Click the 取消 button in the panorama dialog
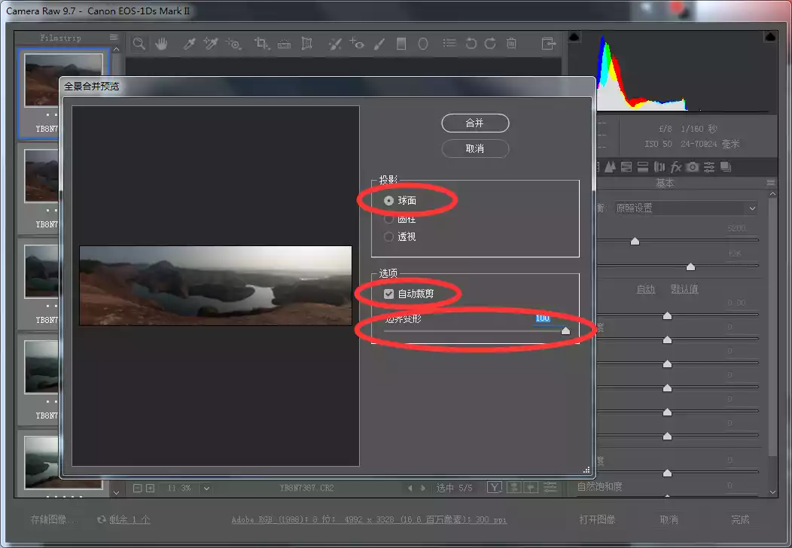This screenshot has height=548, width=792. tap(475, 149)
